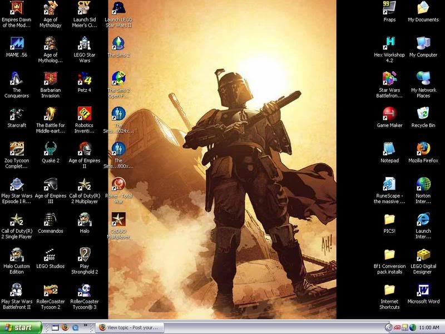Select the Rome - Total War icon
The width and height of the screenshot is (445, 334).
(x=118, y=190)
